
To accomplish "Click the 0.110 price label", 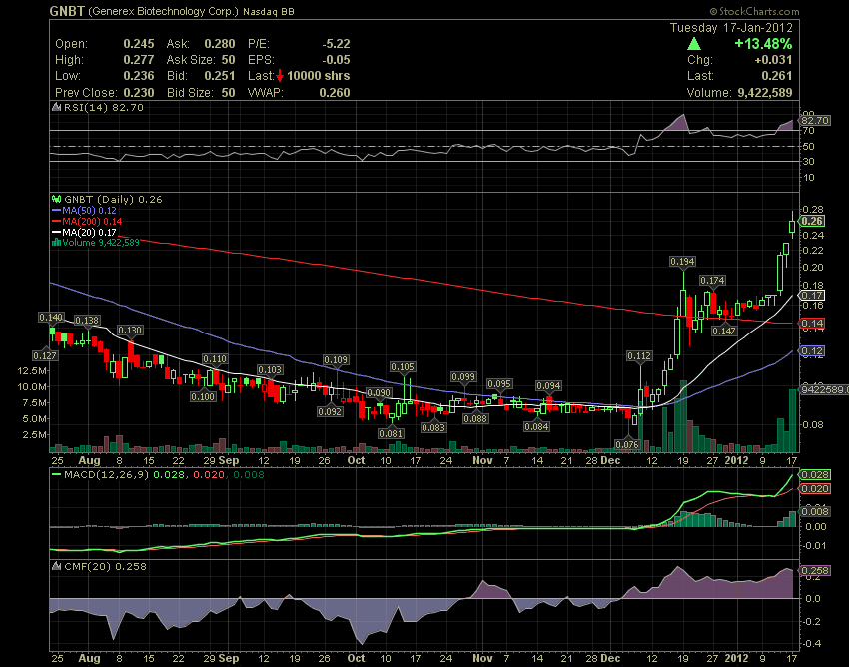I will point(215,358).
